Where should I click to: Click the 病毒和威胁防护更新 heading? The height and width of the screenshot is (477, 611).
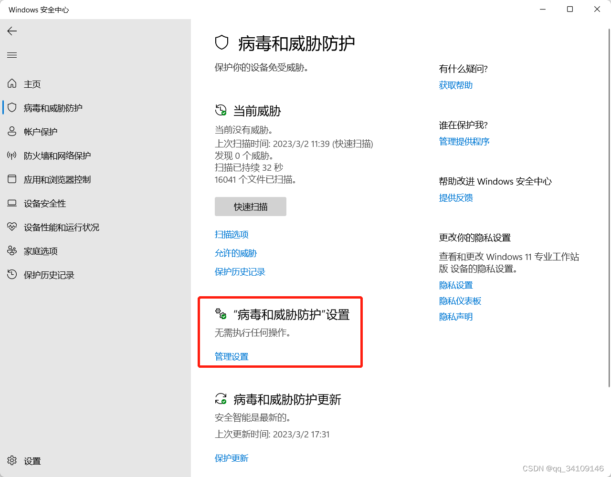[x=287, y=399]
